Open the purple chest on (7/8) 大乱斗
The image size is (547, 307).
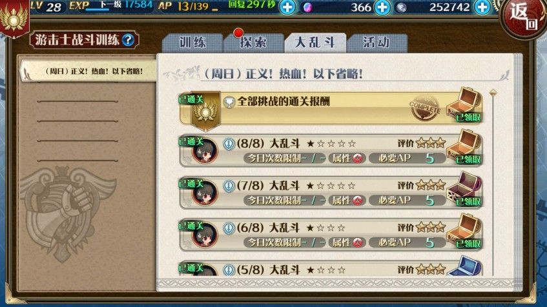tap(465, 189)
